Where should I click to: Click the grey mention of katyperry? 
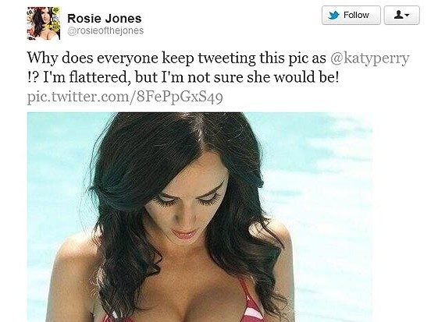tap(370, 58)
